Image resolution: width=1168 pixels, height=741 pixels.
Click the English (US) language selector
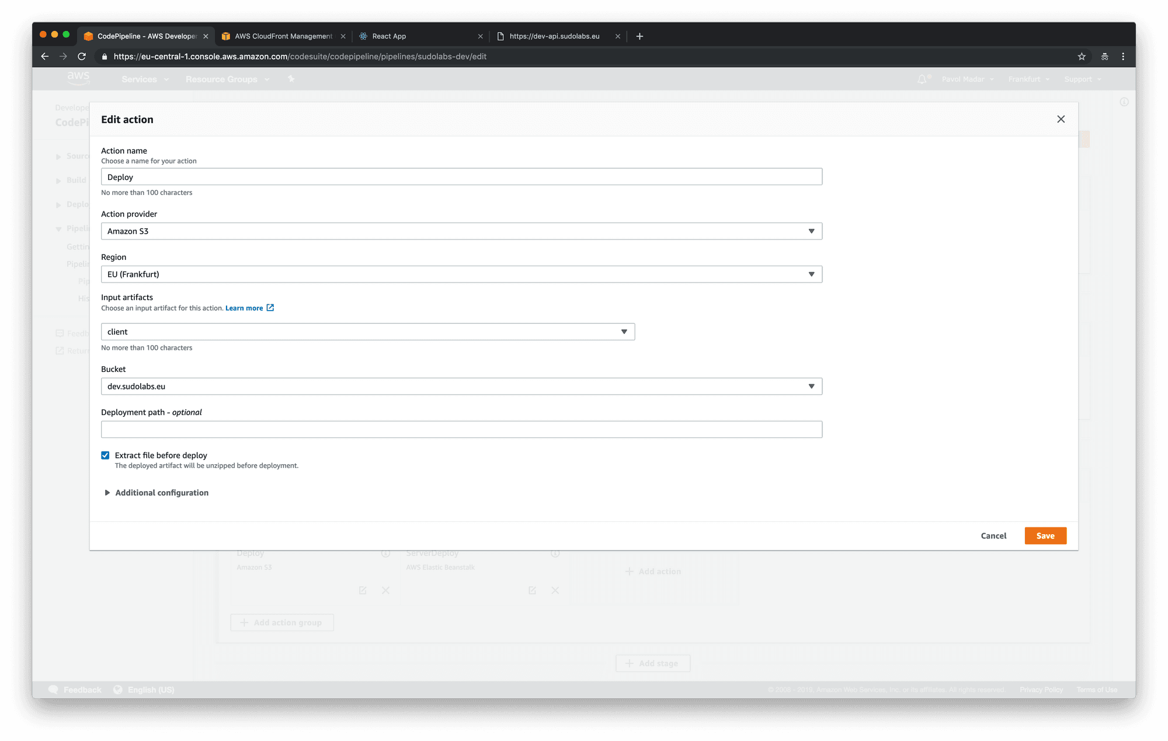(x=144, y=690)
